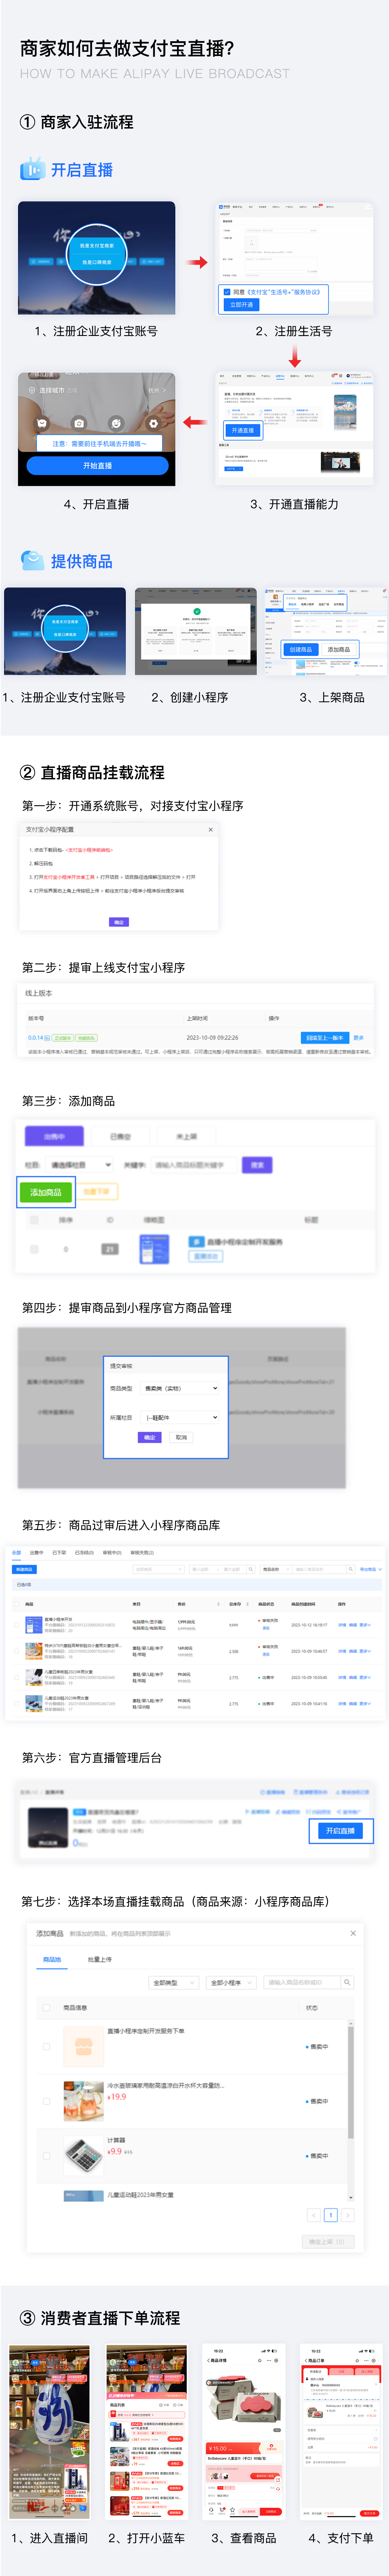Check 同意《支付宝"生活号+"服务协议》 checkbox

(x=227, y=292)
